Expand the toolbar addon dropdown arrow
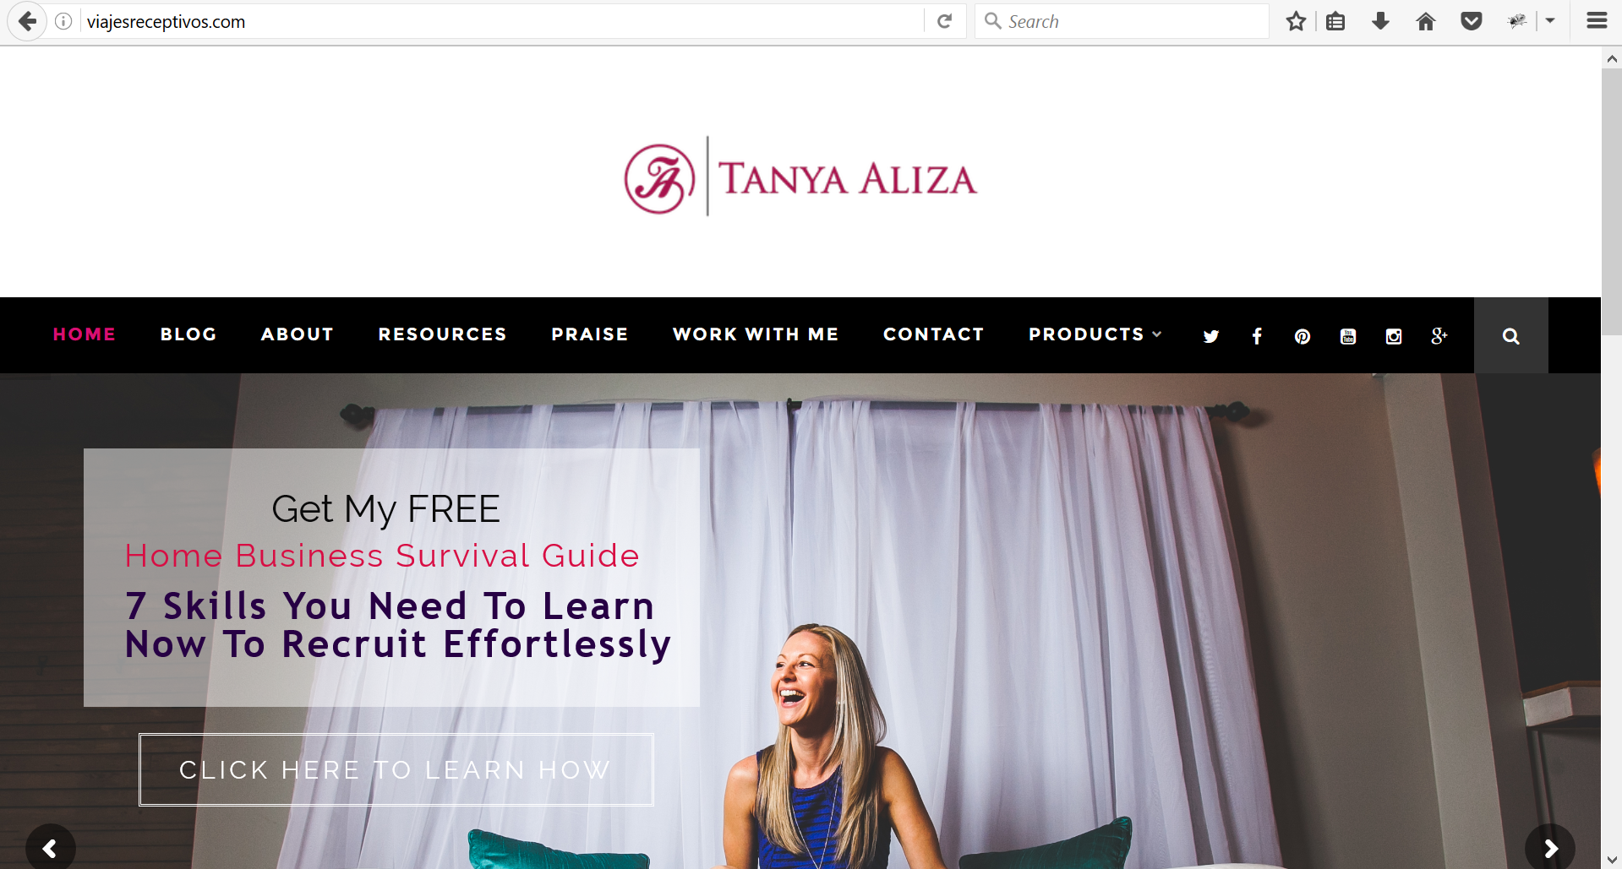1622x869 pixels. 1550,21
